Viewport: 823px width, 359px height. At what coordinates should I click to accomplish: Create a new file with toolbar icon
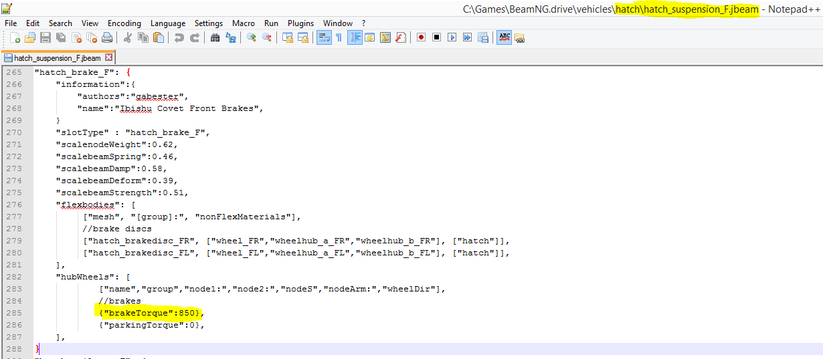(x=15, y=37)
